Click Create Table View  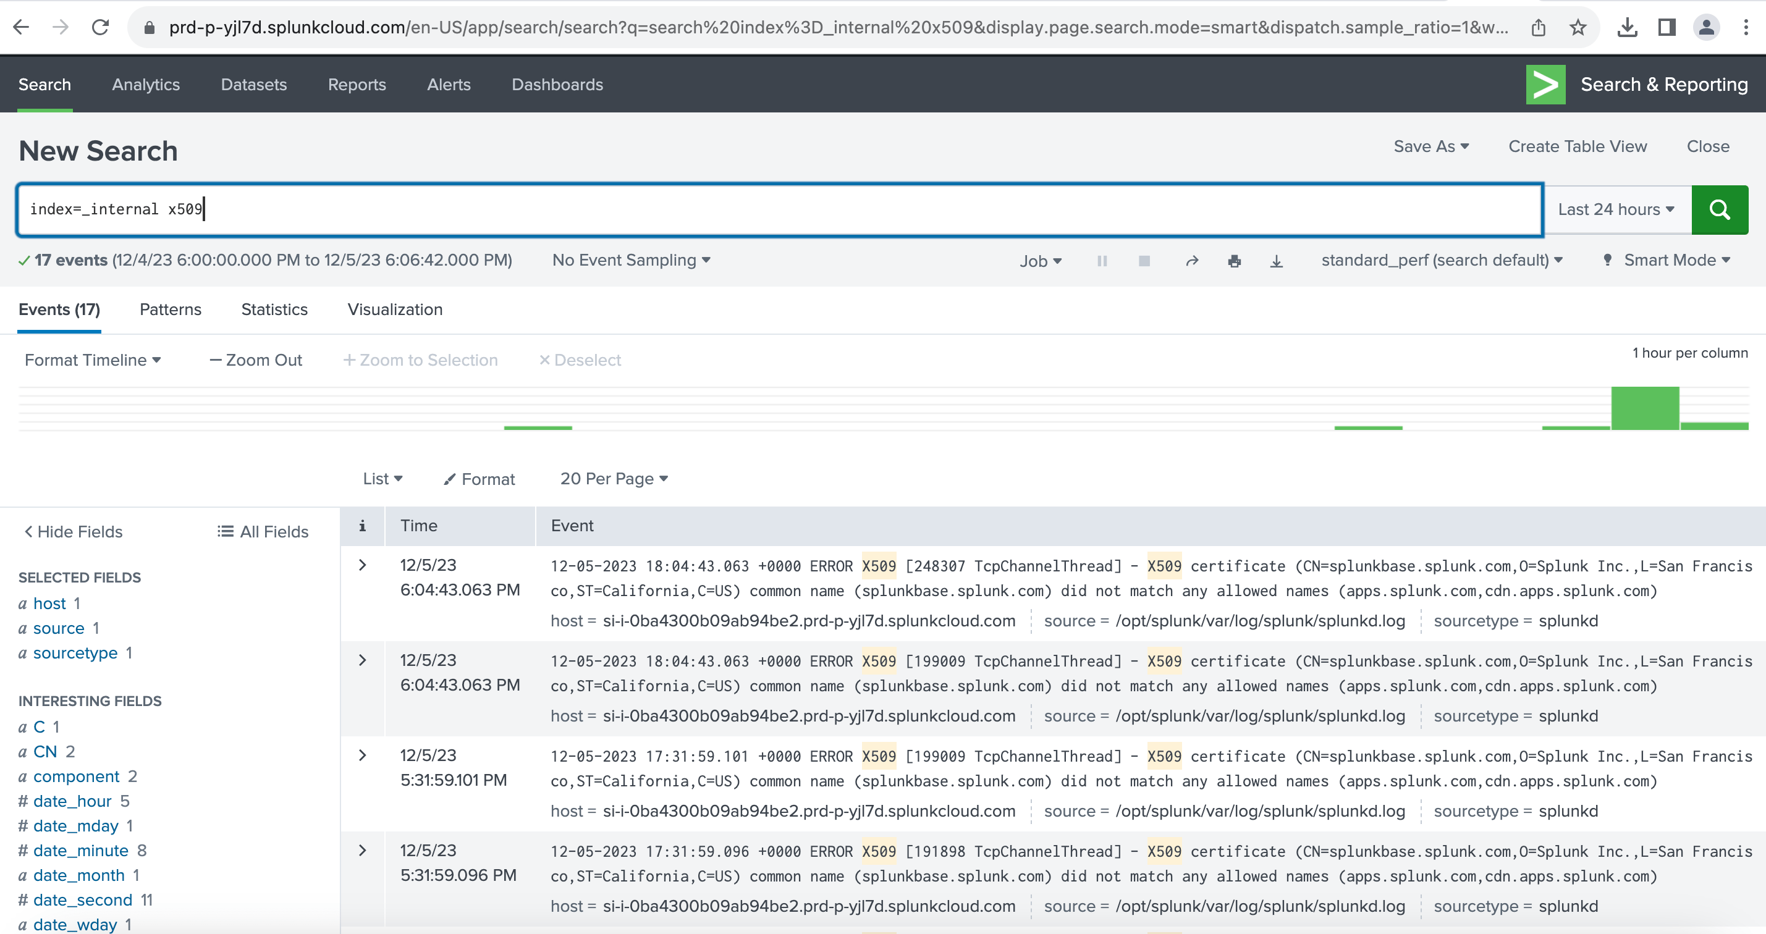(x=1578, y=146)
